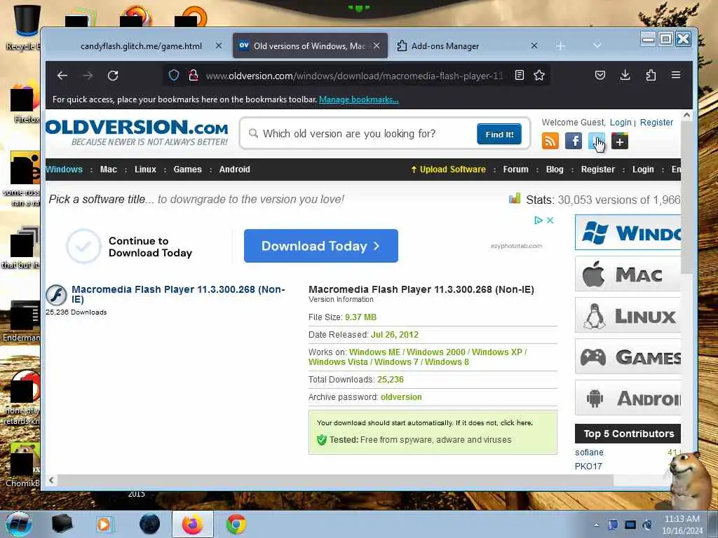Expand the list all tabs chevron
This screenshot has height=538, width=718.
click(x=597, y=46)
